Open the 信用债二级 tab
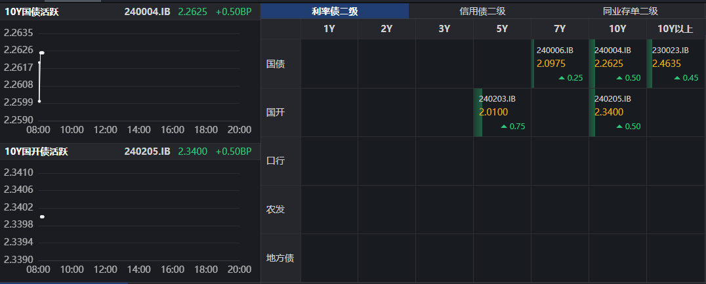The image size is (706, 284). coord(482,11)
